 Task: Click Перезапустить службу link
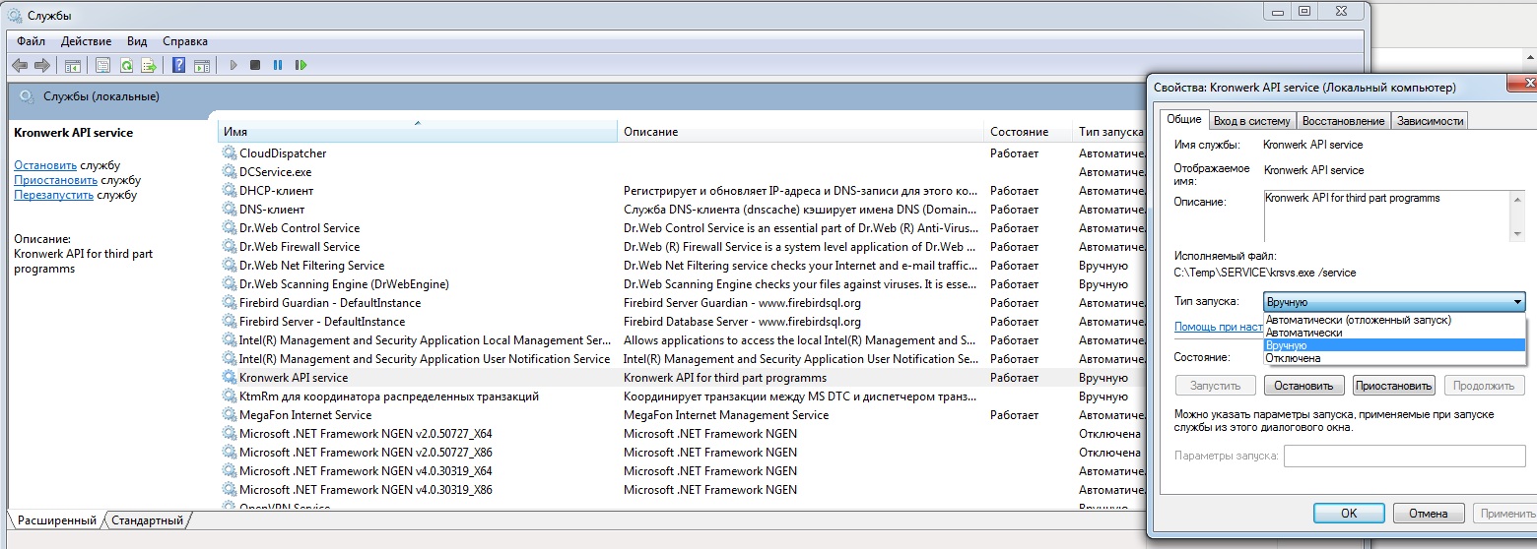53,195
